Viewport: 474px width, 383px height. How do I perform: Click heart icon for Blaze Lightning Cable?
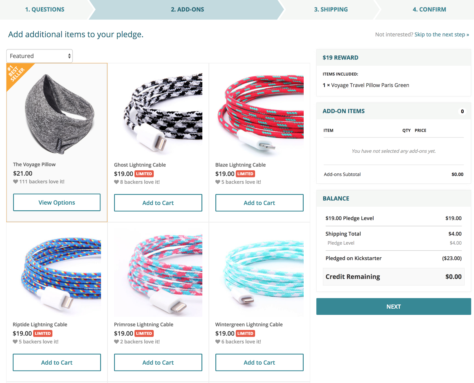pos(218,182)
